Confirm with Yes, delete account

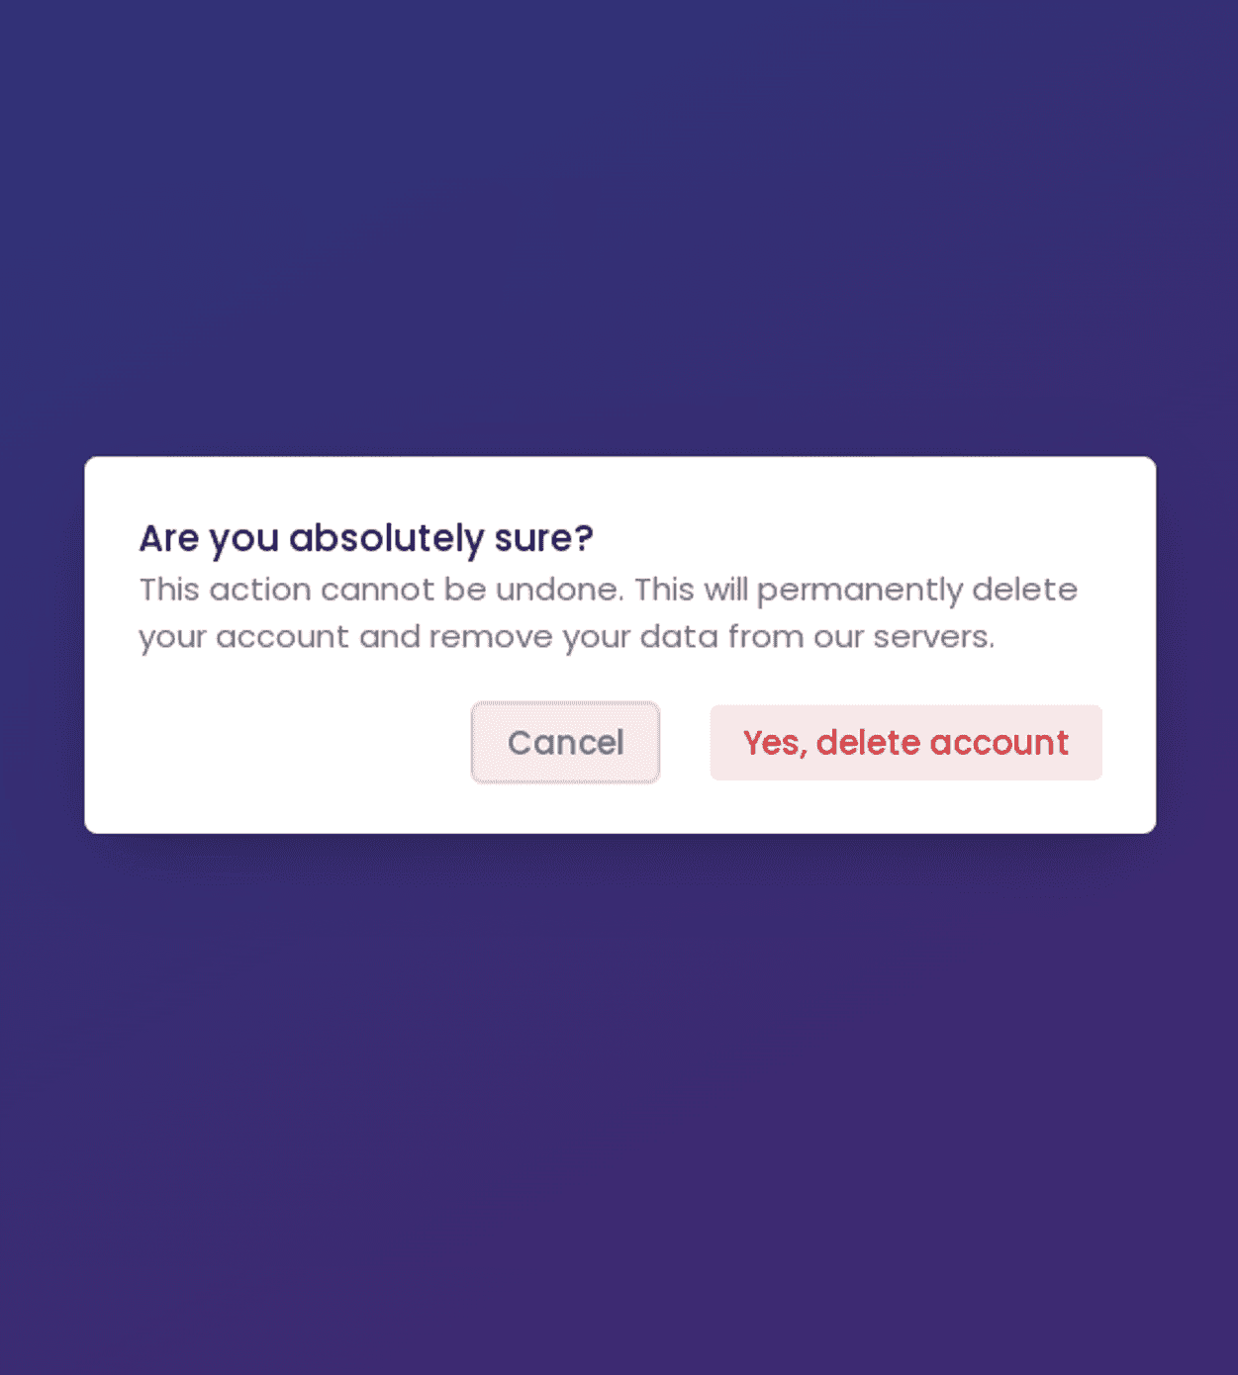[x=905, y=743]
